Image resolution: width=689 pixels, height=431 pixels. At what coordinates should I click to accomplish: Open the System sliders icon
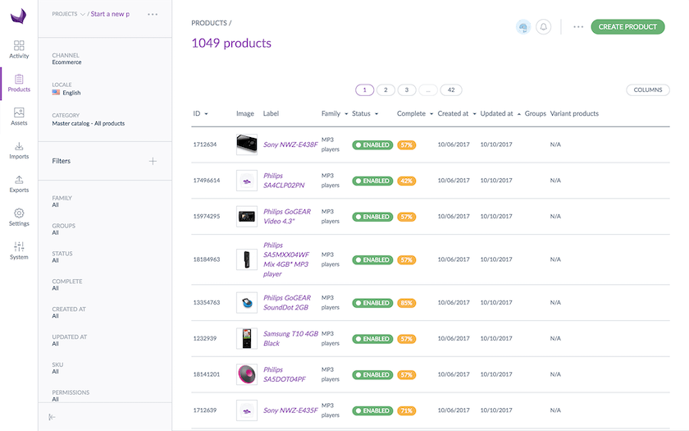19,247
